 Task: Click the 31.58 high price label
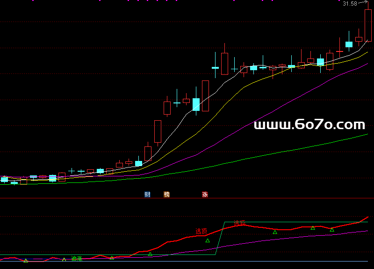click(350, 4)
